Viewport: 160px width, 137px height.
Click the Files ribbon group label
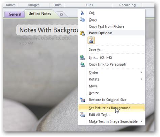click(89, 5)
